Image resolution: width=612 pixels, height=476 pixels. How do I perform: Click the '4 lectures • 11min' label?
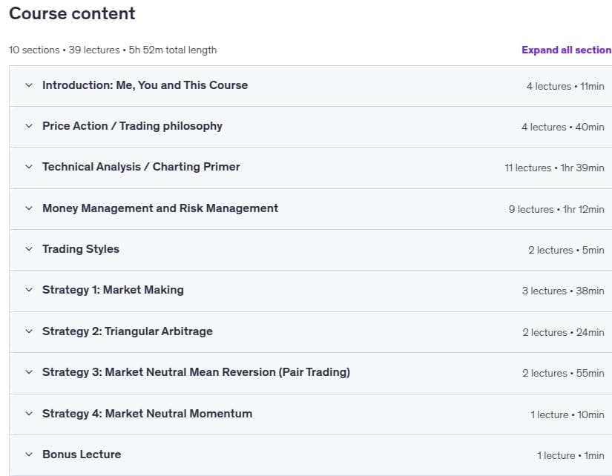565,86
